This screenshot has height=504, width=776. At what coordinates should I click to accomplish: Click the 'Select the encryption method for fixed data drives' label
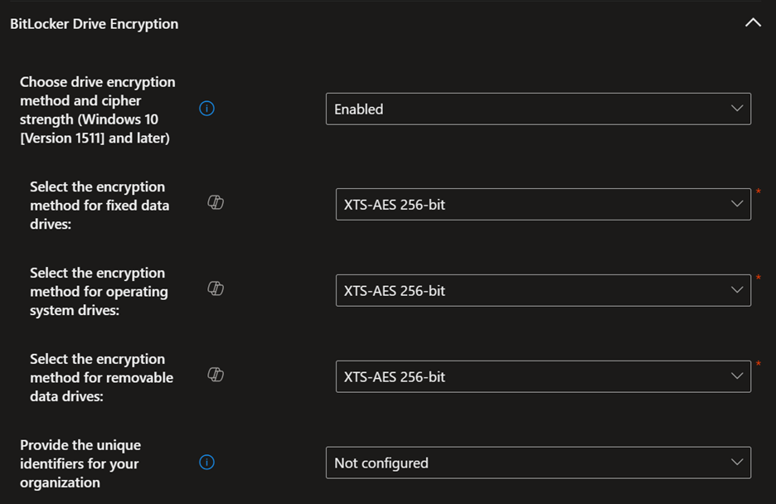(x=99, y=206)
